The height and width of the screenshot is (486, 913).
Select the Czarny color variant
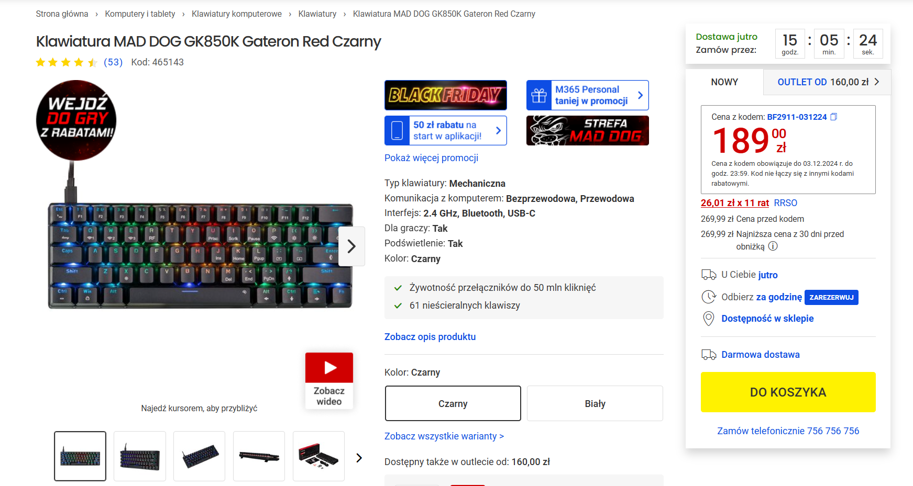pyautogui.click(x=453, y=403)
